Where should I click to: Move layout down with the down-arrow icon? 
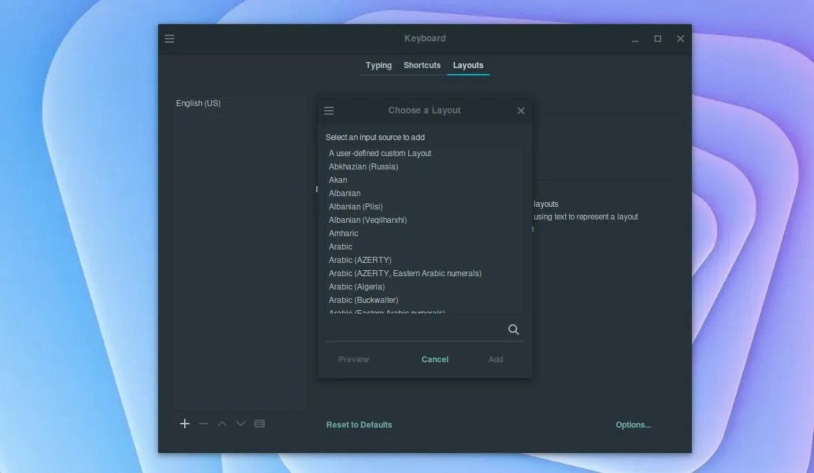(241, 424)
